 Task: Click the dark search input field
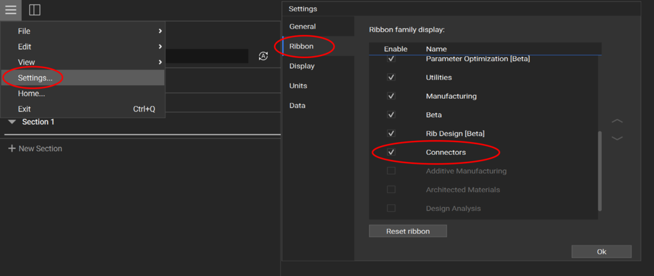[207, 56]
